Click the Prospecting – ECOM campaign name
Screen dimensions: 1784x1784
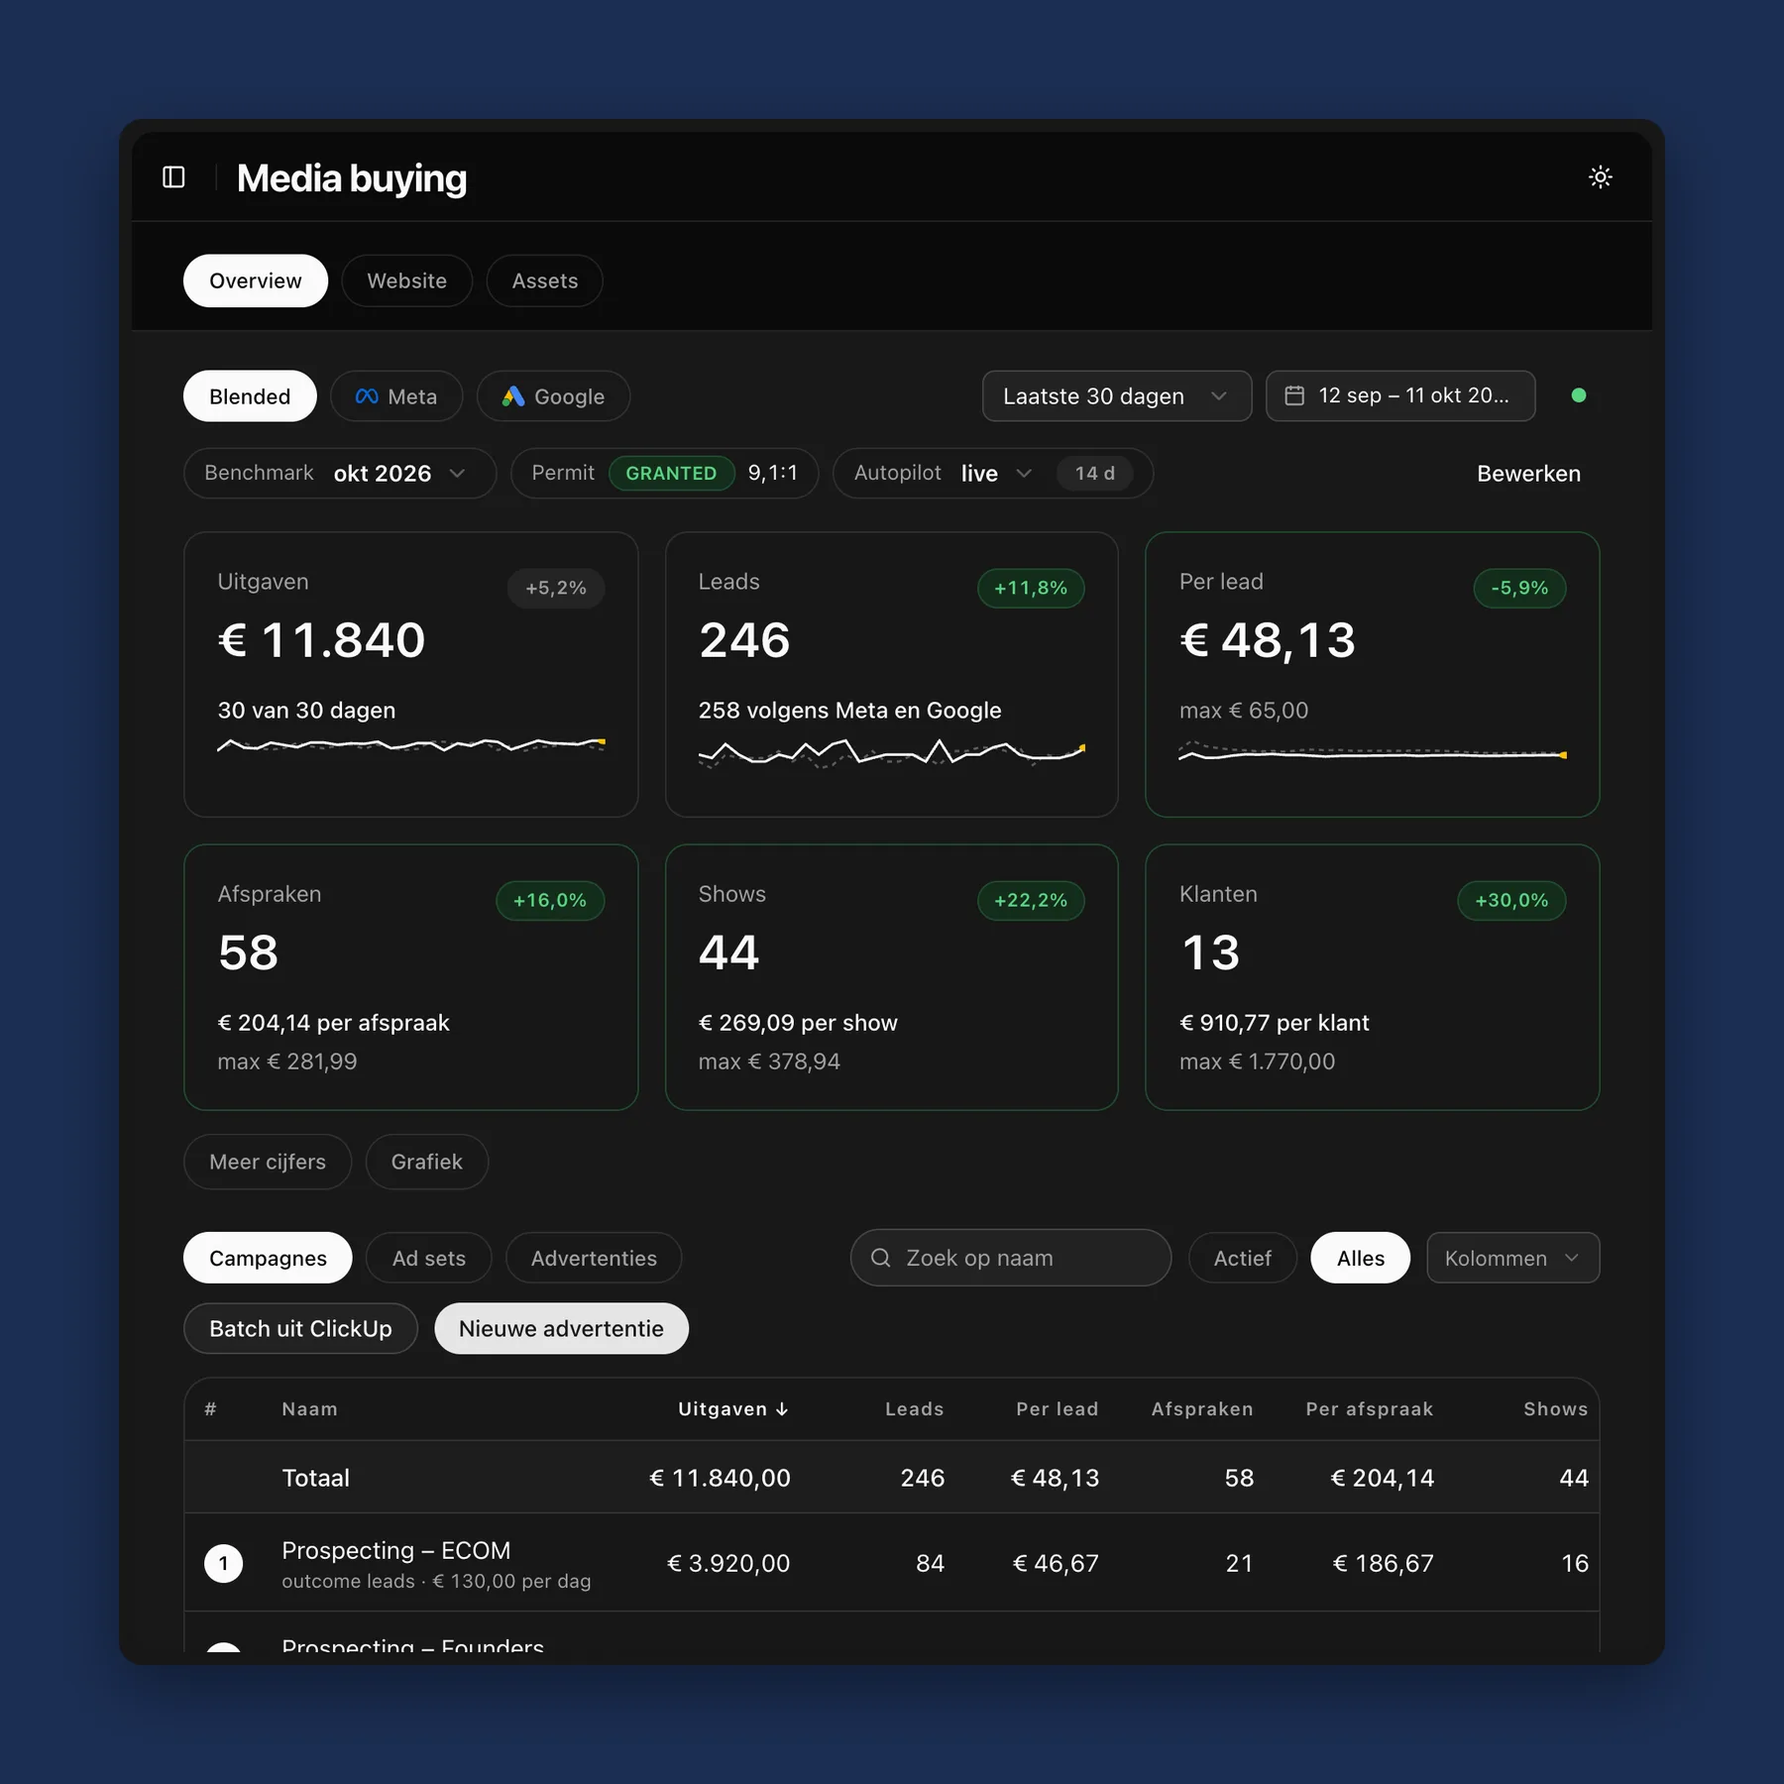click(396, 1550)
